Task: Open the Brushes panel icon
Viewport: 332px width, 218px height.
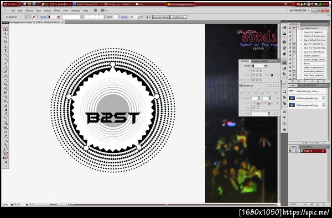Action: [x=284, y=48]
